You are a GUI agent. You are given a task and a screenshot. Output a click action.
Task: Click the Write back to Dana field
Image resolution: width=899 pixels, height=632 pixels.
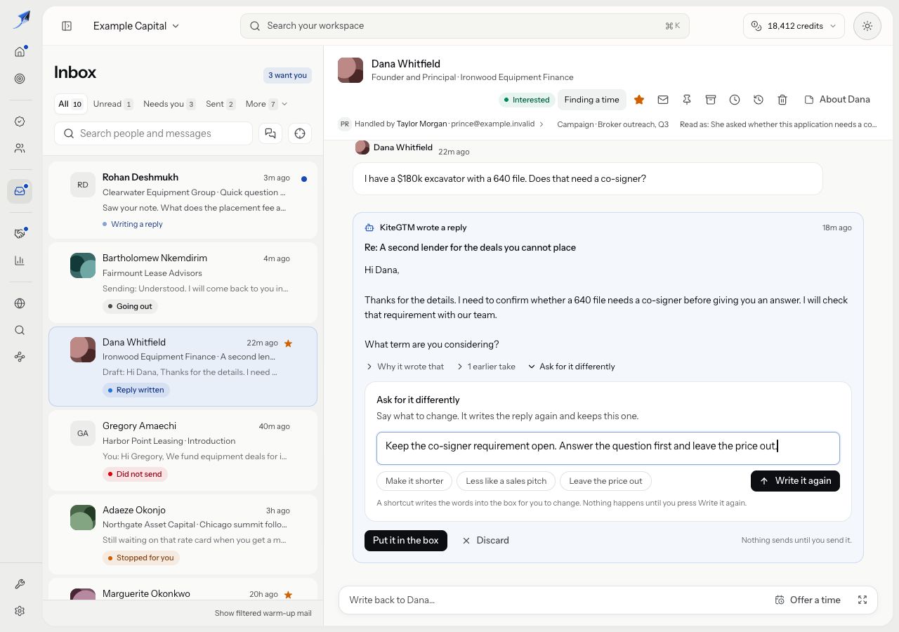555,600
